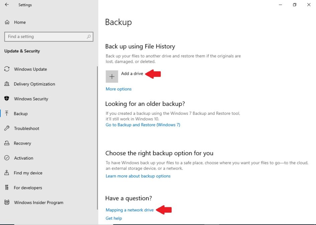Click Mapping a network drive link
This screenshot has height=225, width=316.
[130, 210]
